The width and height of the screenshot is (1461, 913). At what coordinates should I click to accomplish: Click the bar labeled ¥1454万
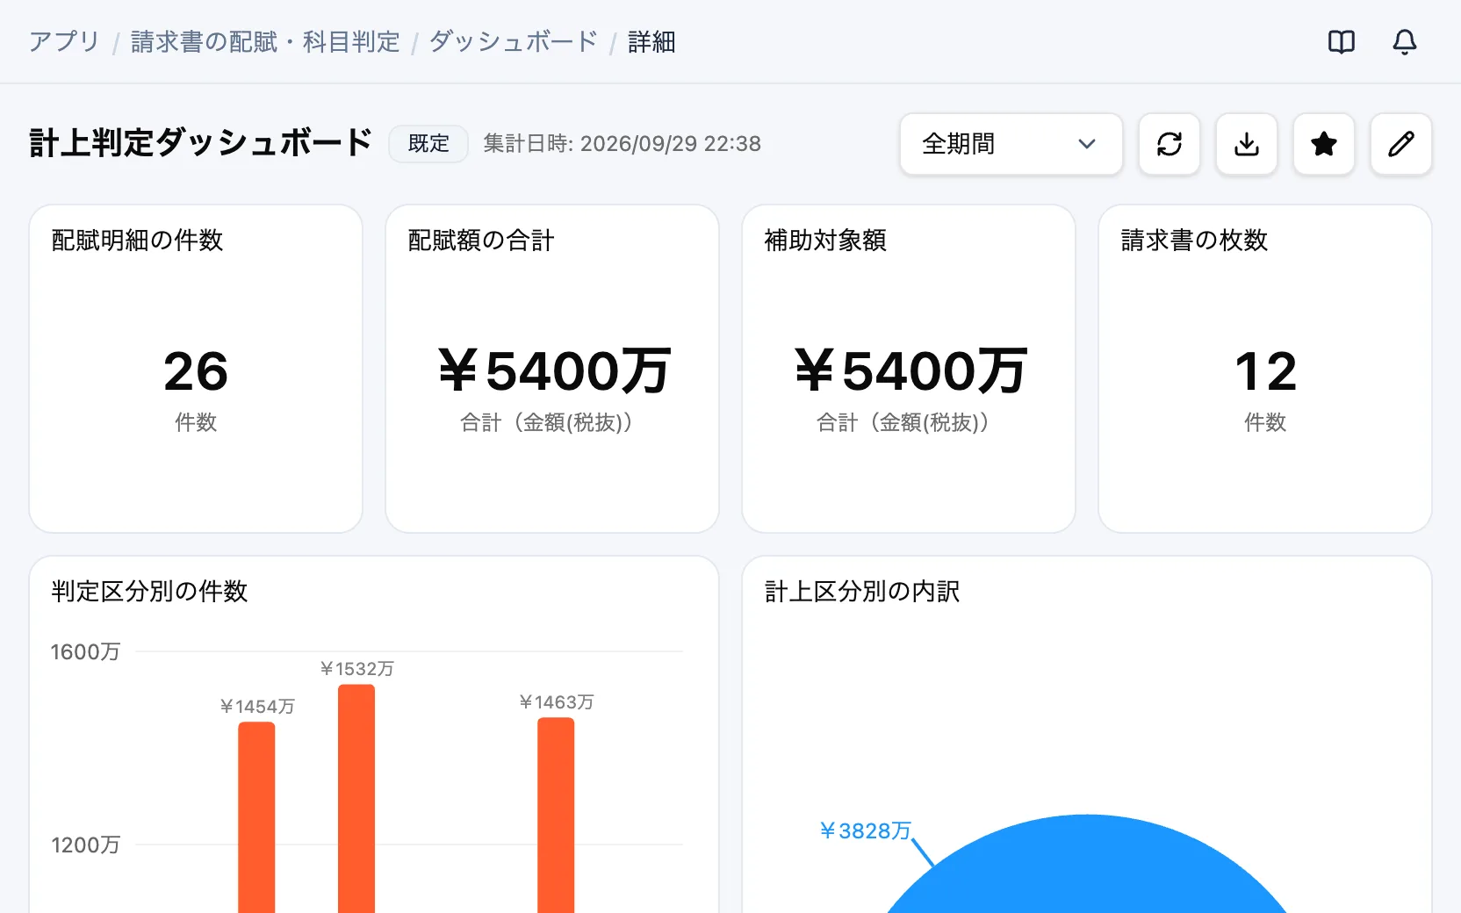pyautogui.click(x=256, y=817)
